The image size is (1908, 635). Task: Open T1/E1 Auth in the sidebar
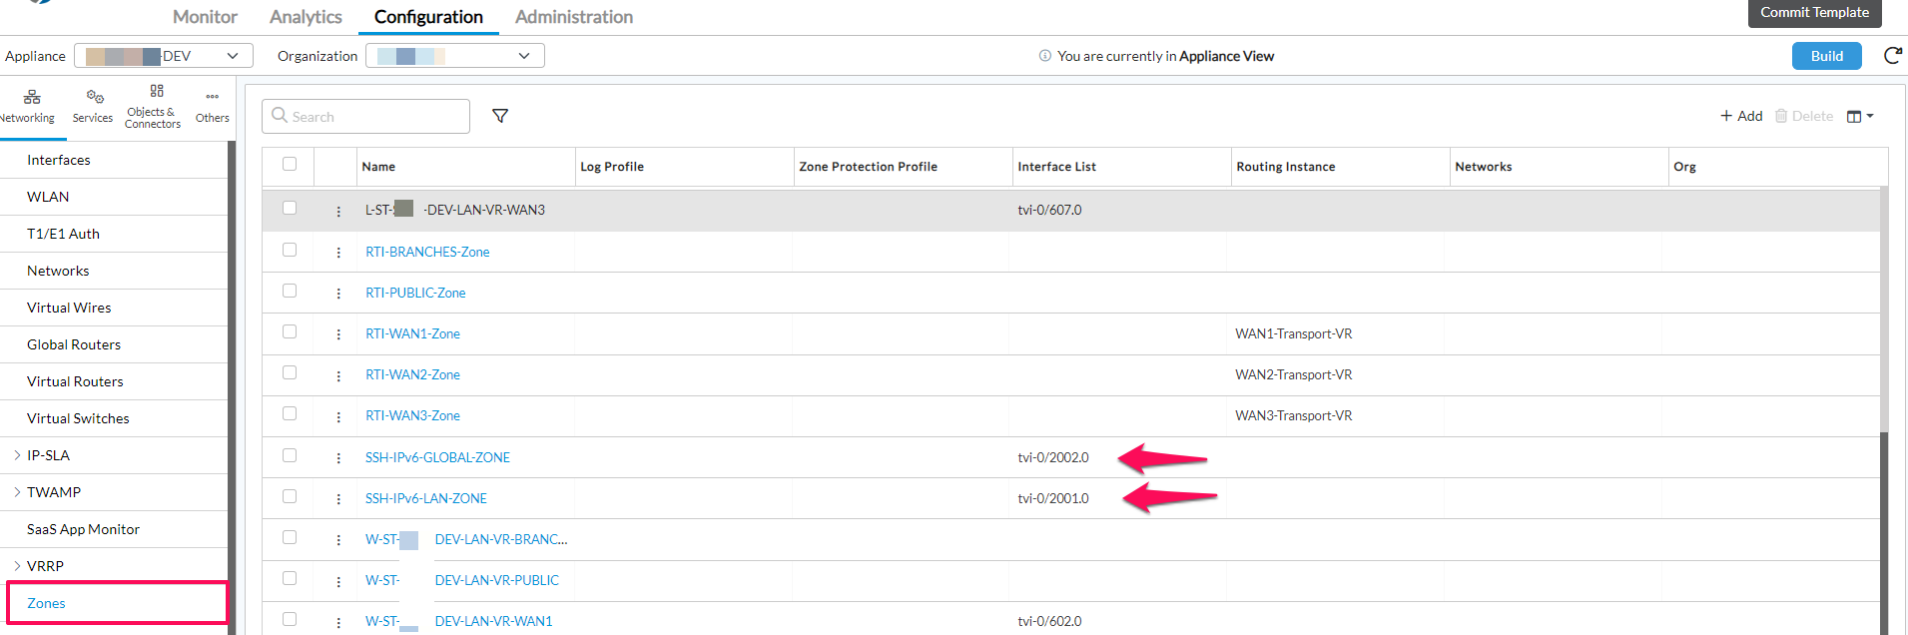[x=63, y=234]
